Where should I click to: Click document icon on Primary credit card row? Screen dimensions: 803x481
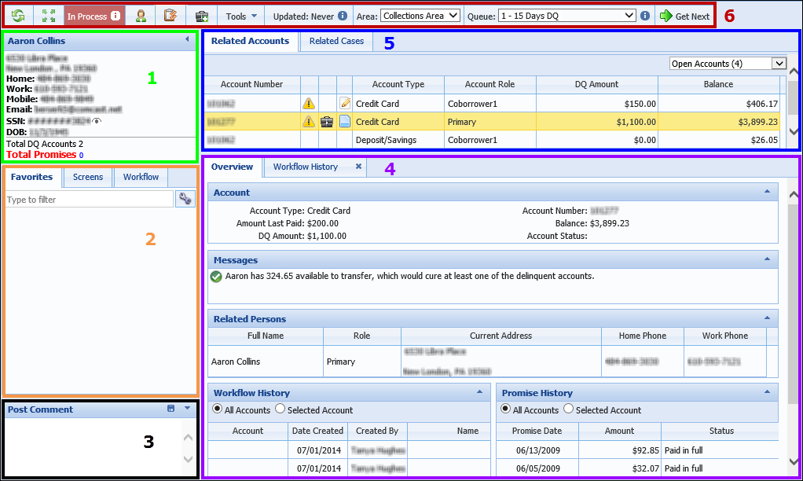pos(345,121)
